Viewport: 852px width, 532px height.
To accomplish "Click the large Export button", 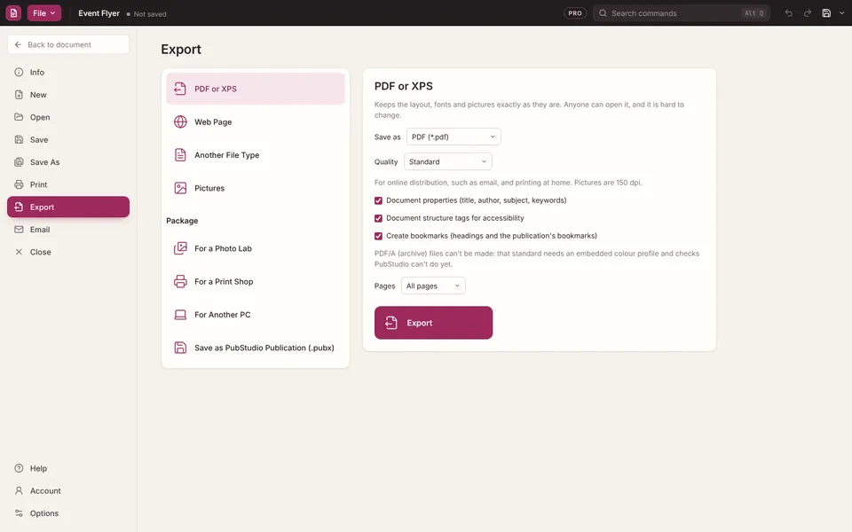I will [x=434, y=323].
